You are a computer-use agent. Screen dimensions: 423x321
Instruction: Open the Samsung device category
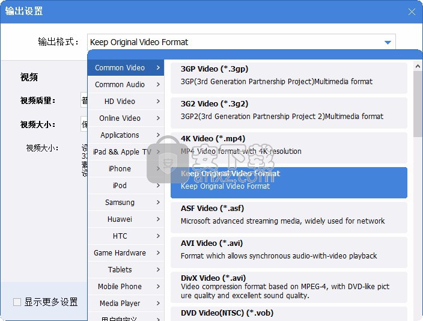tap(126, 202)
